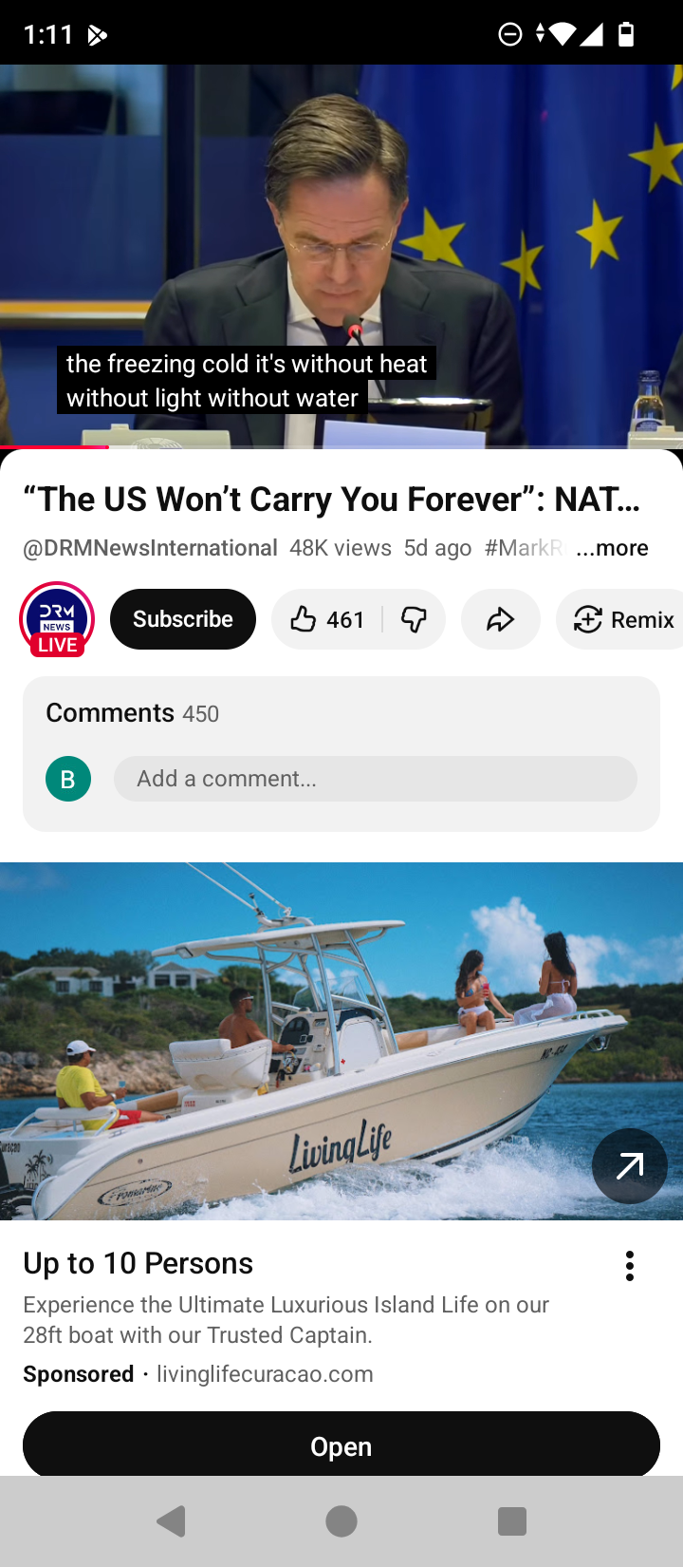Dislike the video with thumbs down

(415, 619)
